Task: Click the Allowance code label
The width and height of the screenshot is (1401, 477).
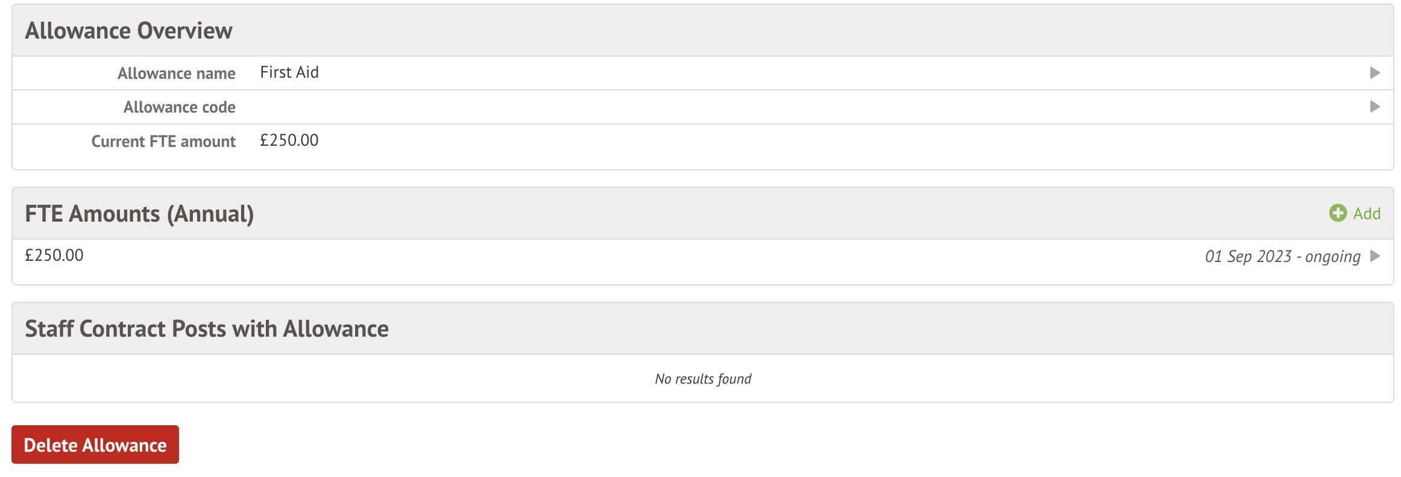Action: pos(179,107)
